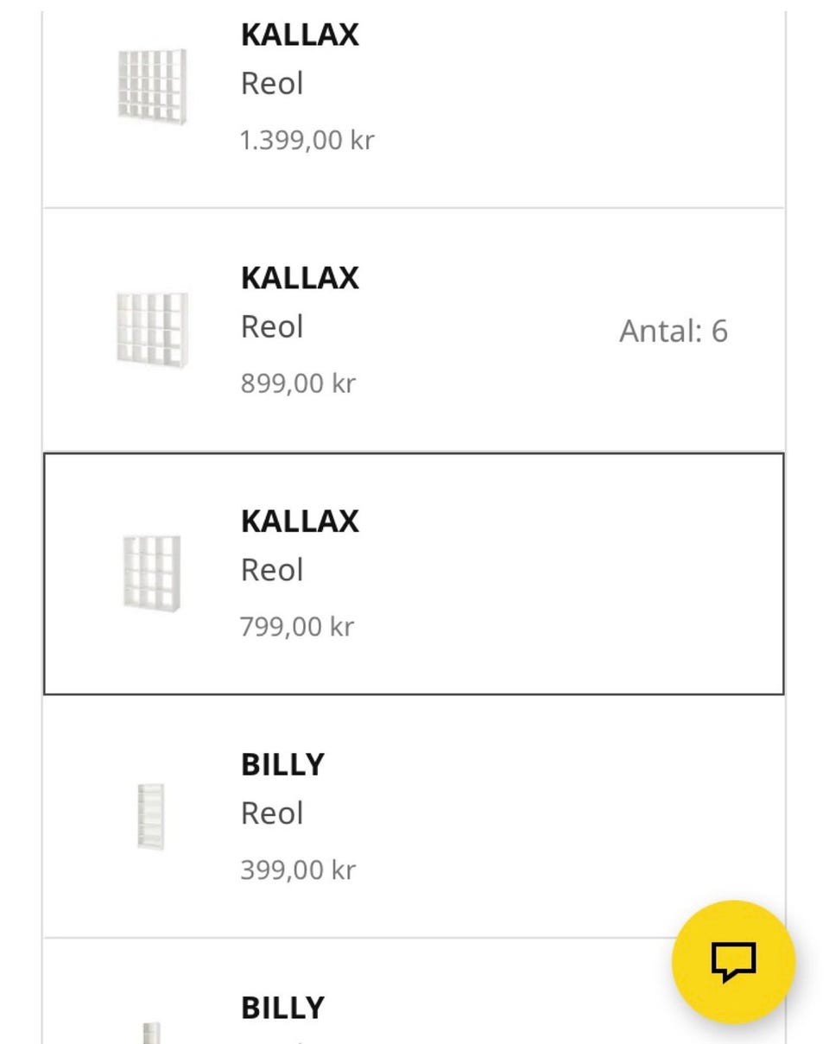Click the BILLY 399,00 kr bookcase image

click(151, 816)
